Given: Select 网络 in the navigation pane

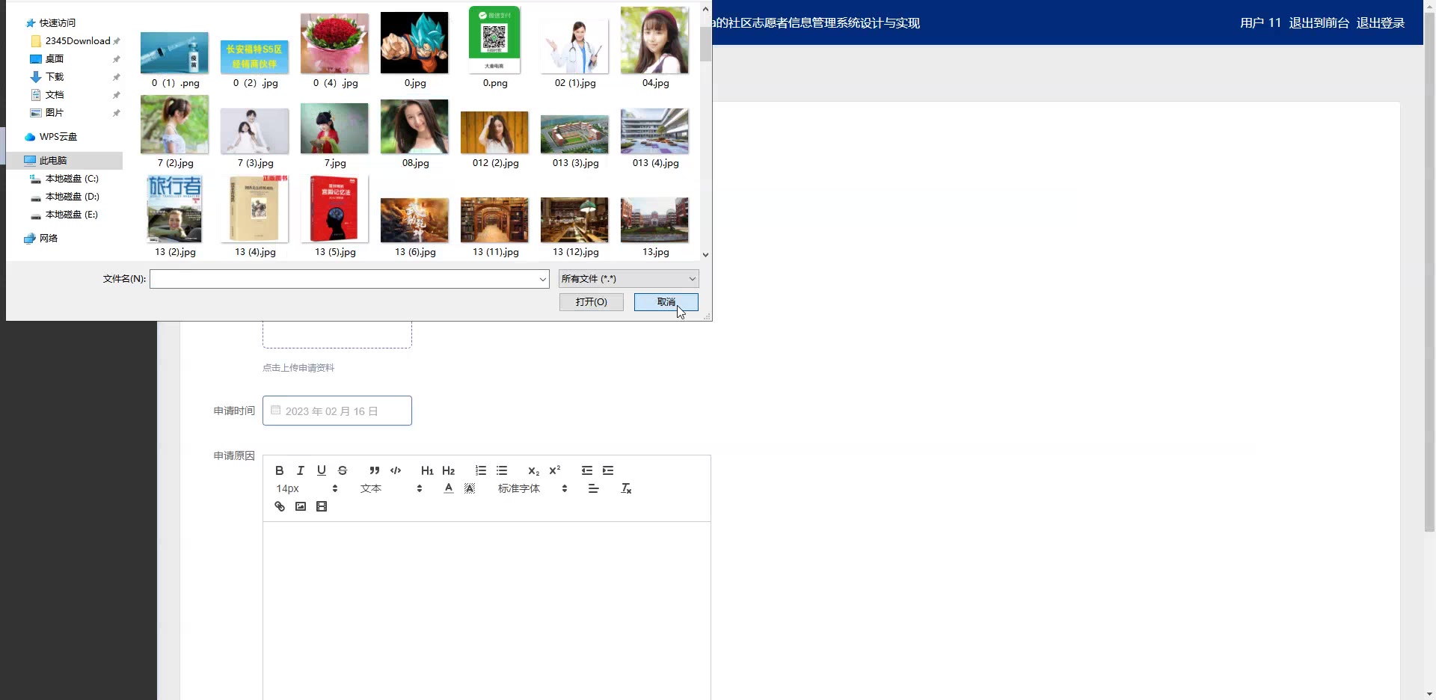Looking at the screenshot, I should pyautogui.click(x=48, y=239).
